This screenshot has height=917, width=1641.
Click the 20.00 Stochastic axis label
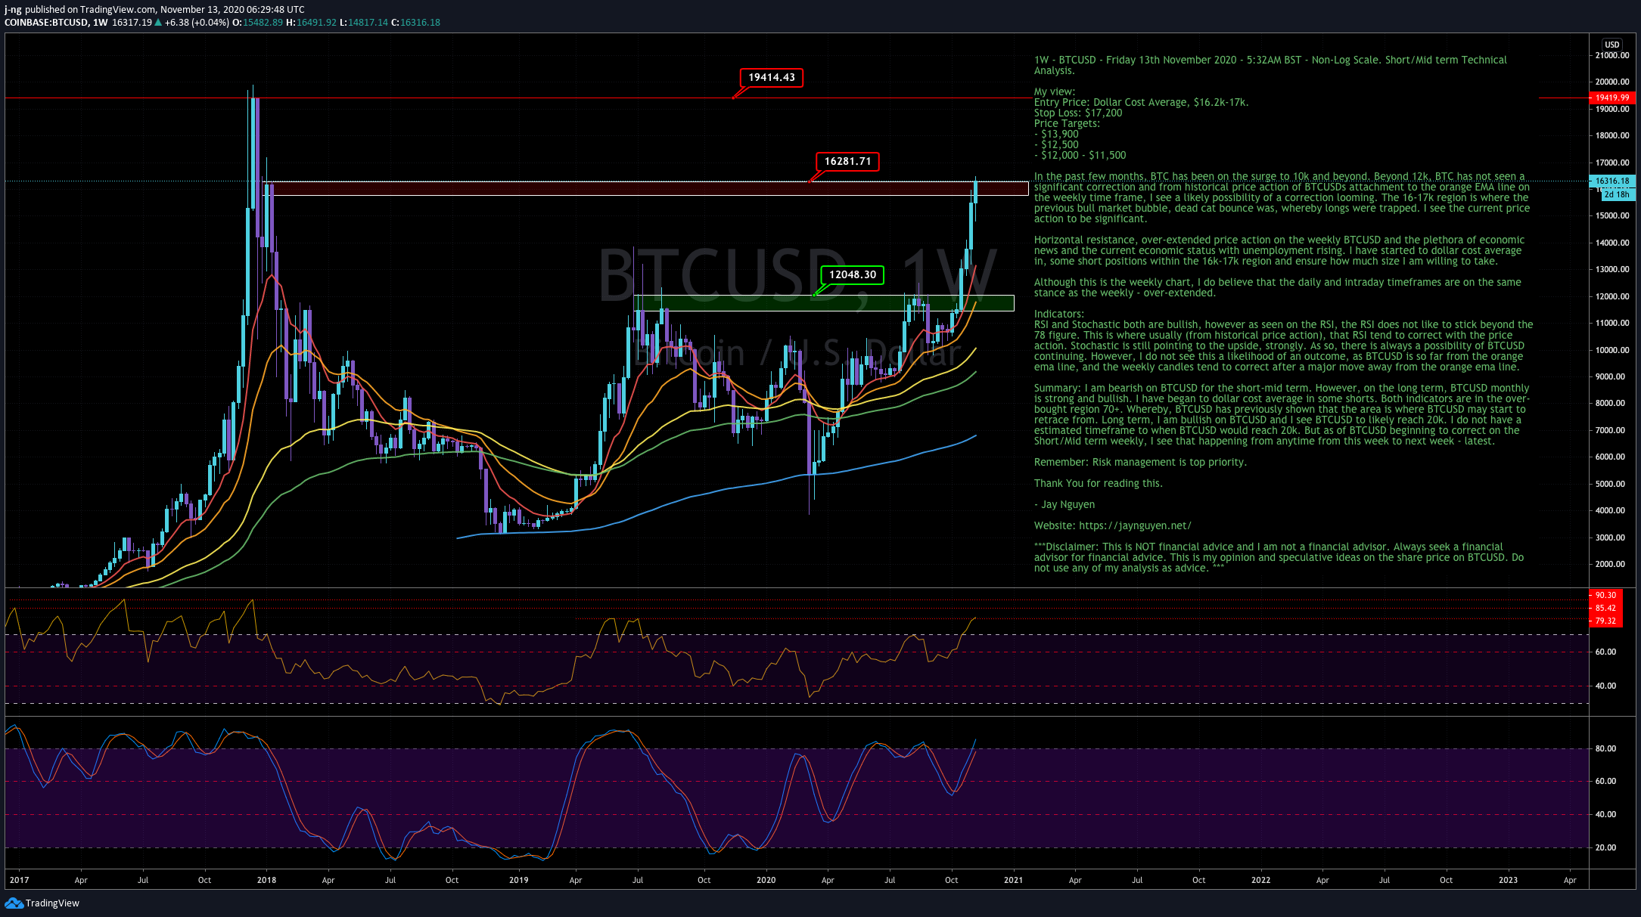coord(1605,847)
